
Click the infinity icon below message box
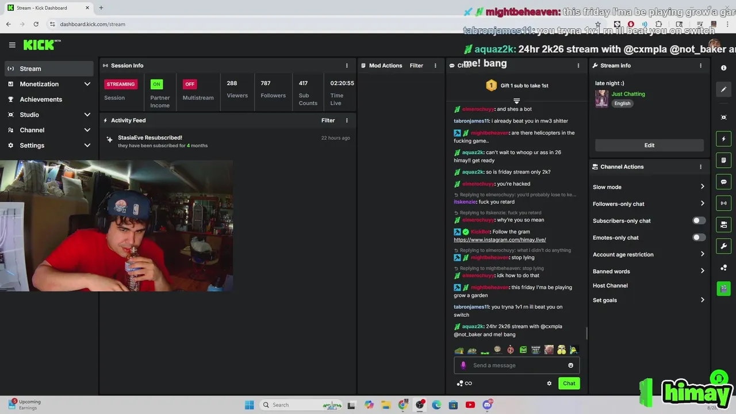469,384
